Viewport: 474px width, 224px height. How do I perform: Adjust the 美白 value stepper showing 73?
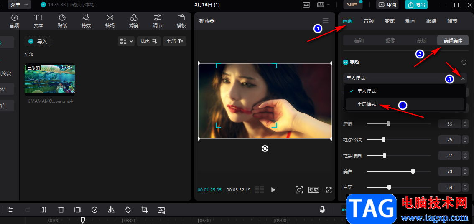coord(465,171)
